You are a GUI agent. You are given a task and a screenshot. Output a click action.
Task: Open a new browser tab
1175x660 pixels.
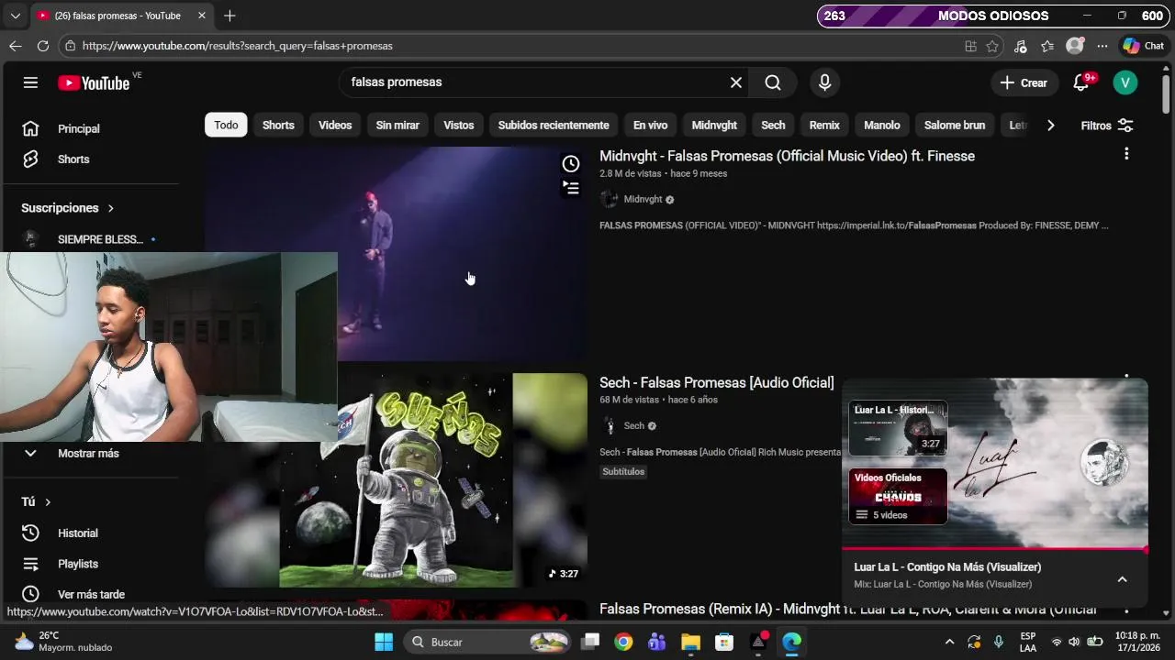click(x=229, y=16)
